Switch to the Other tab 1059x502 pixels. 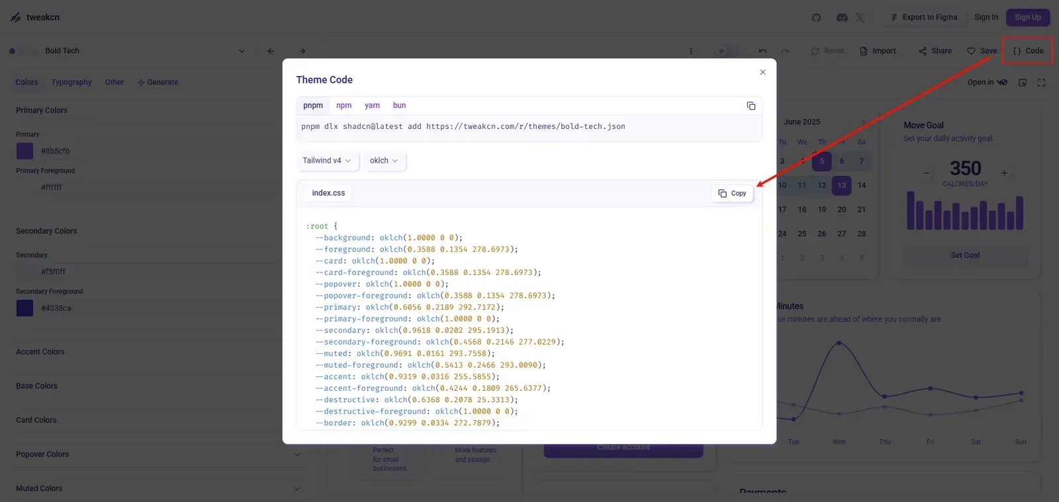pos(115,83)
